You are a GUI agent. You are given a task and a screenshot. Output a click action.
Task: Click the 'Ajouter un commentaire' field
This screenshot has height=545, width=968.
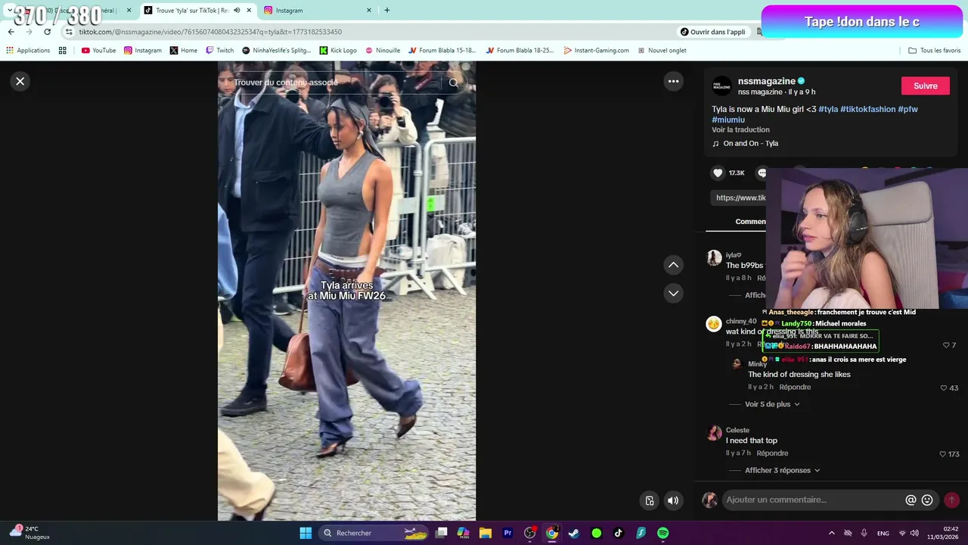click(813, 500)
